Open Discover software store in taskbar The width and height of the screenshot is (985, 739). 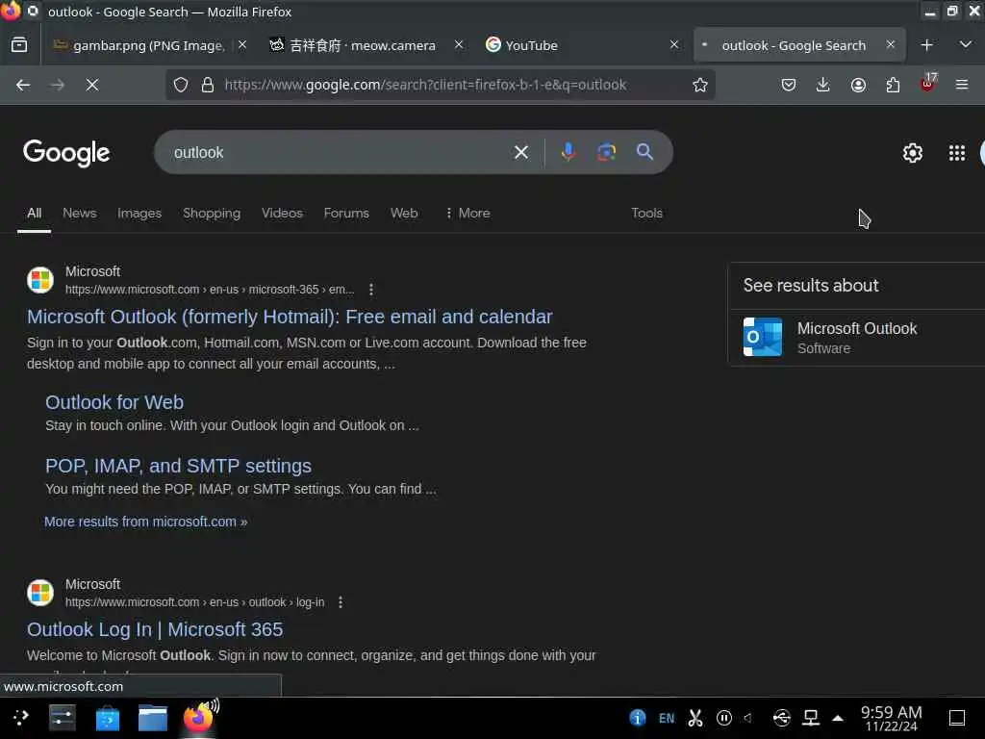108,718
